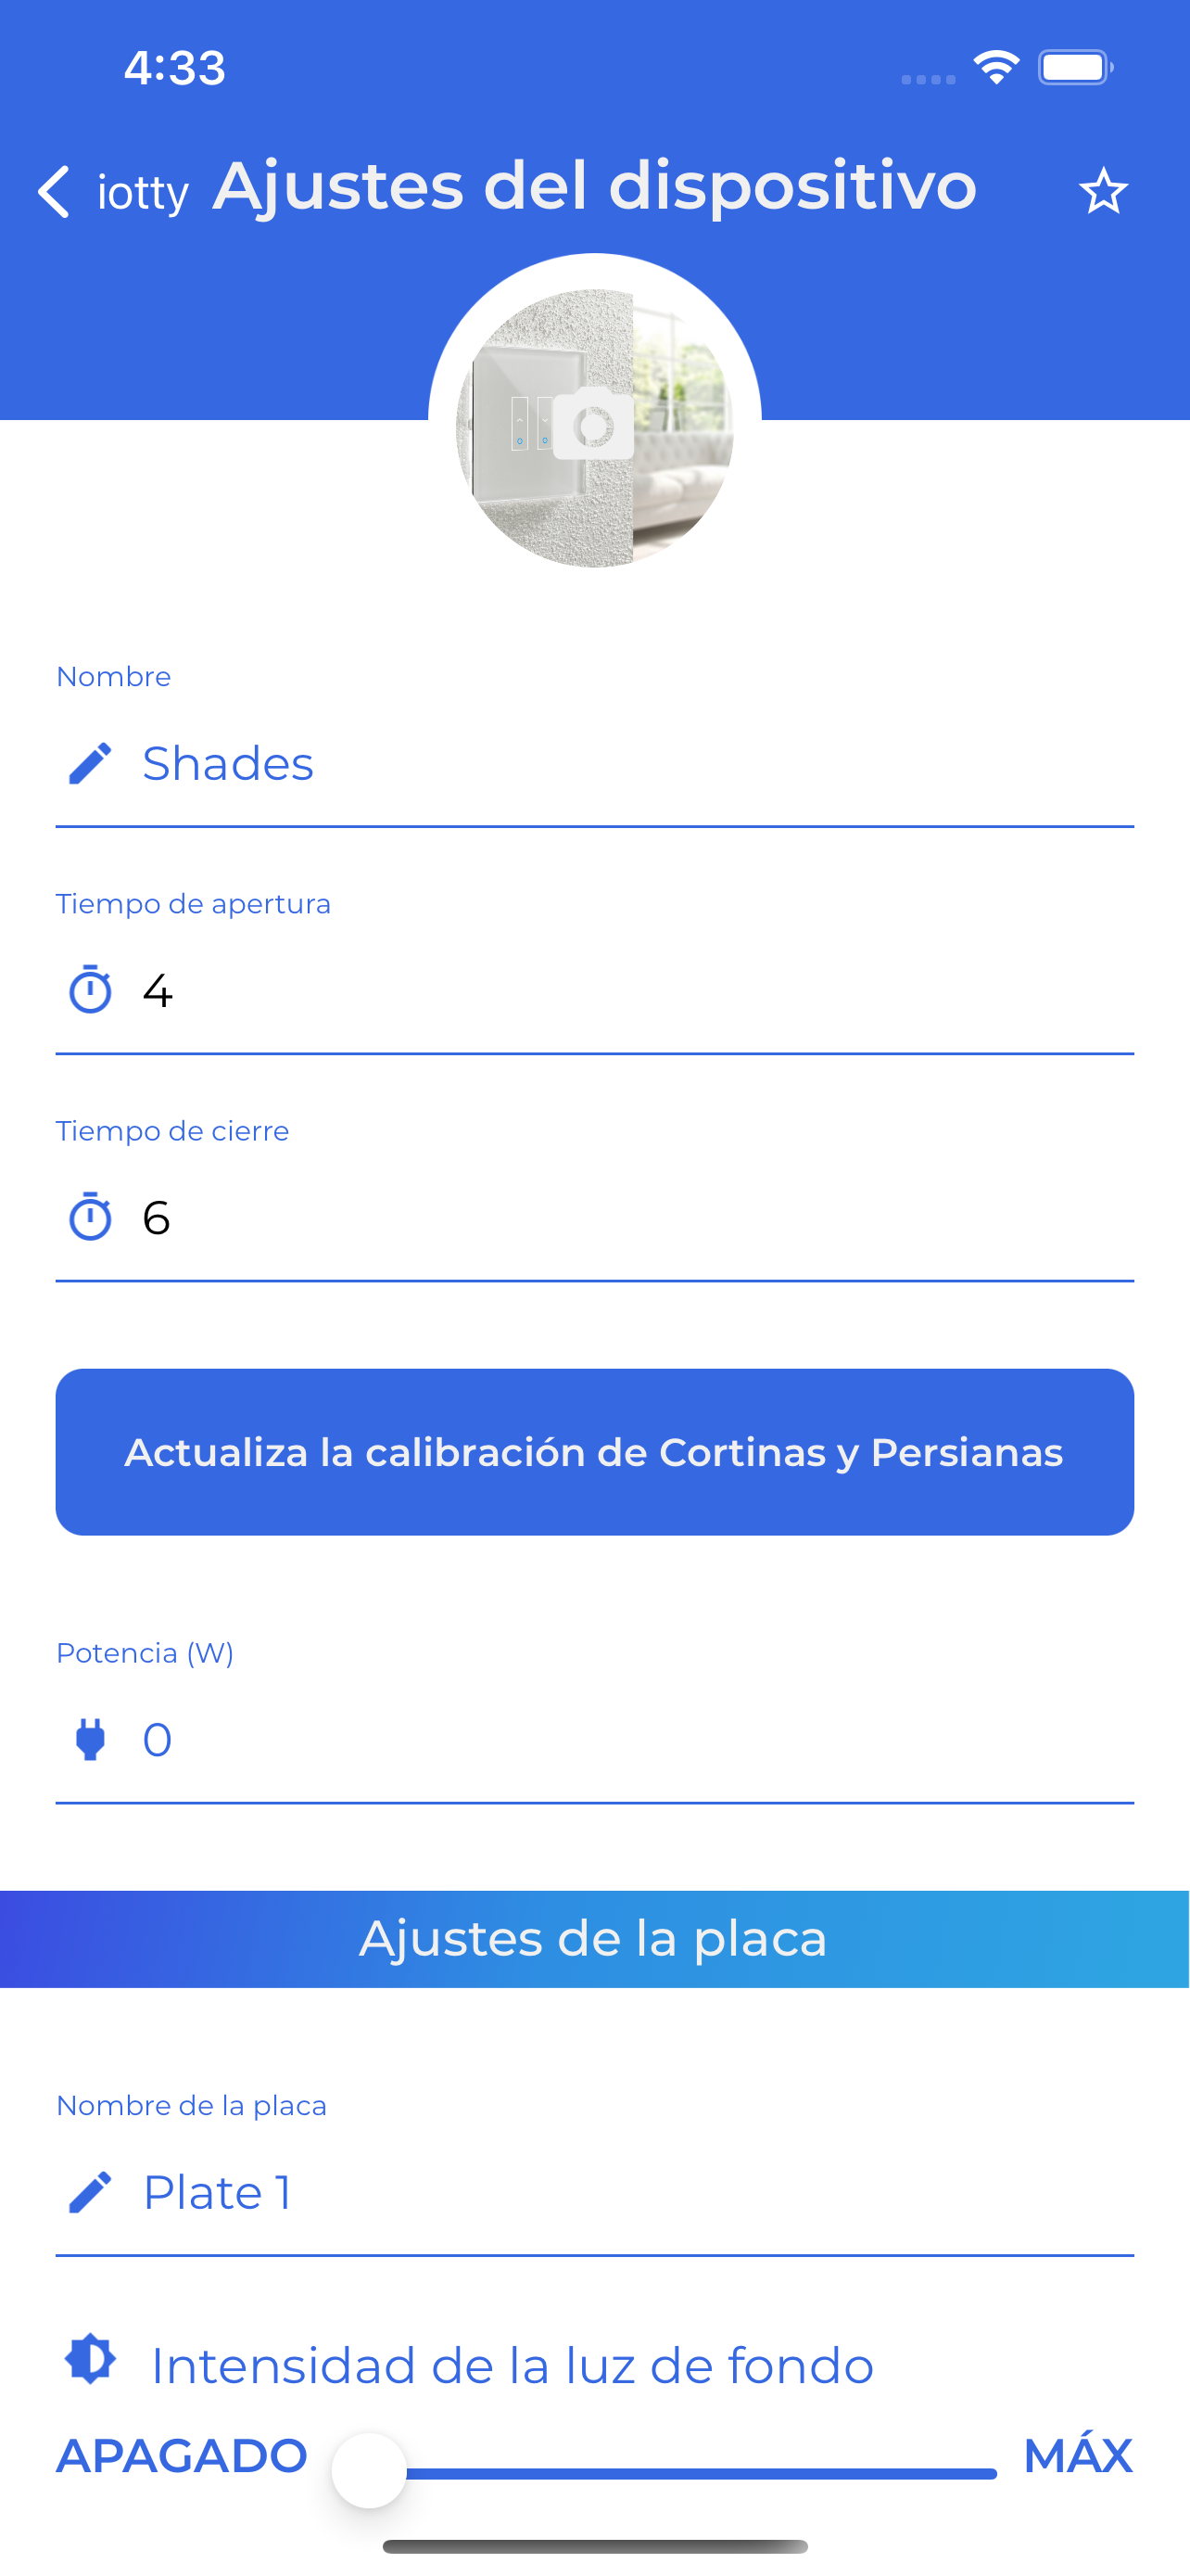Mark device as favorite with star icon

click(1103, 191)
